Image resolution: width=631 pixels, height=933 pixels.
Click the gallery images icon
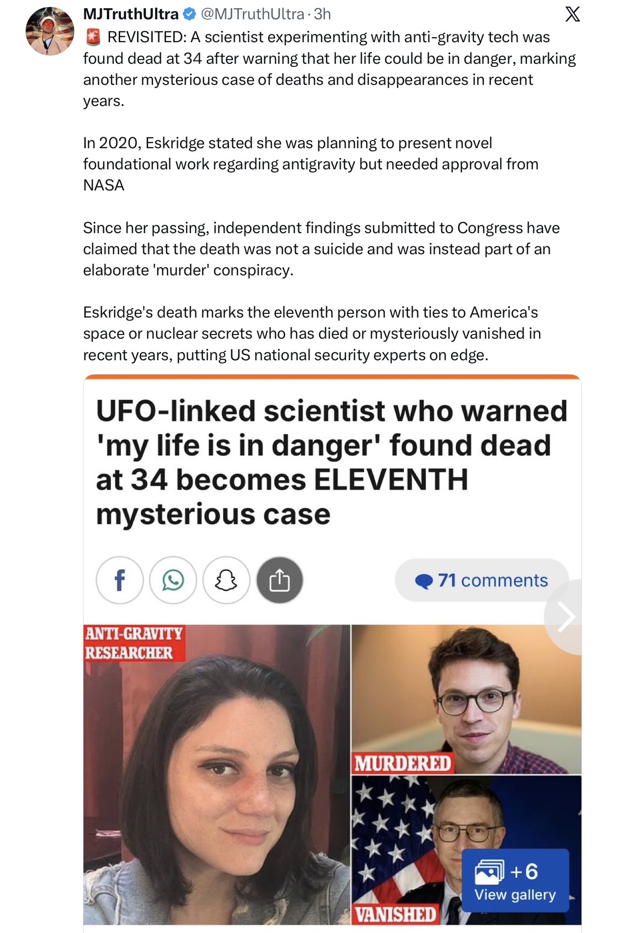click(490, 872)
